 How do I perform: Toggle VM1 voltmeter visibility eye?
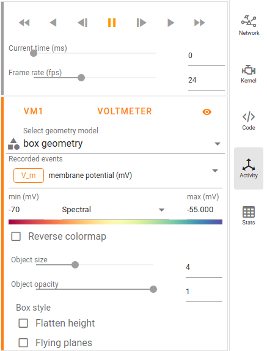click(x=207, y=112)
